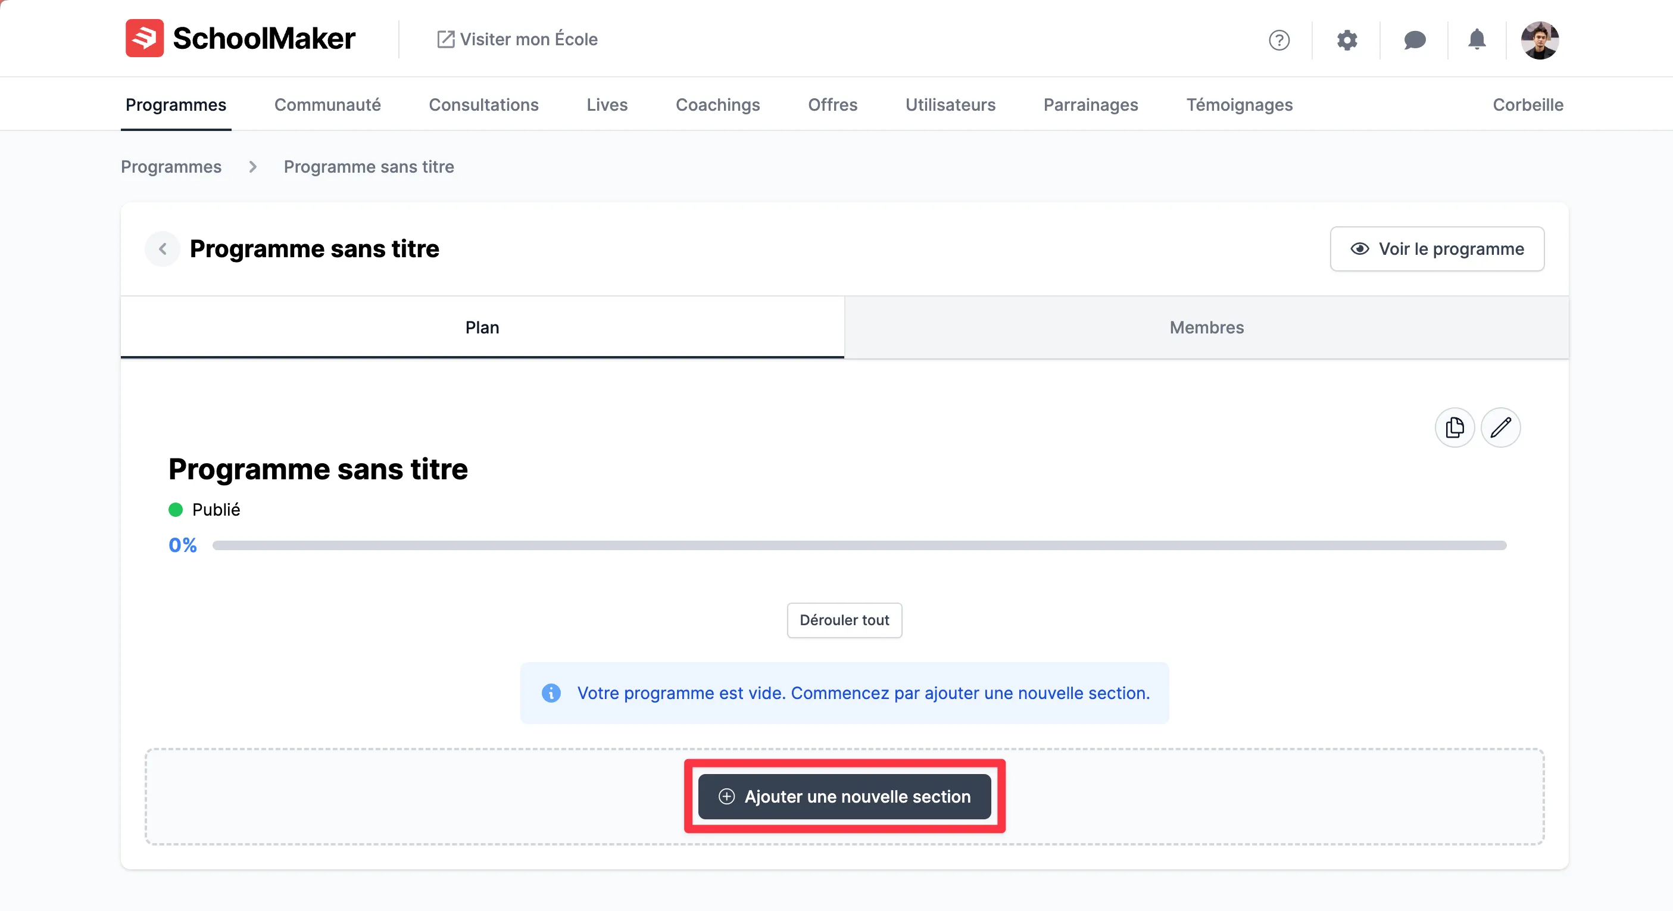1673x911 pixels.
Task: Click the Publié status label
Action: tap(216, 510)
